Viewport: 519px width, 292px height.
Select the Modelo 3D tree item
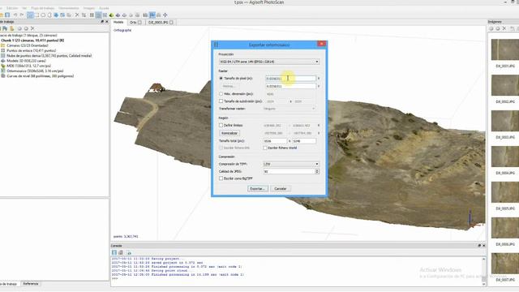pos(26,61)
